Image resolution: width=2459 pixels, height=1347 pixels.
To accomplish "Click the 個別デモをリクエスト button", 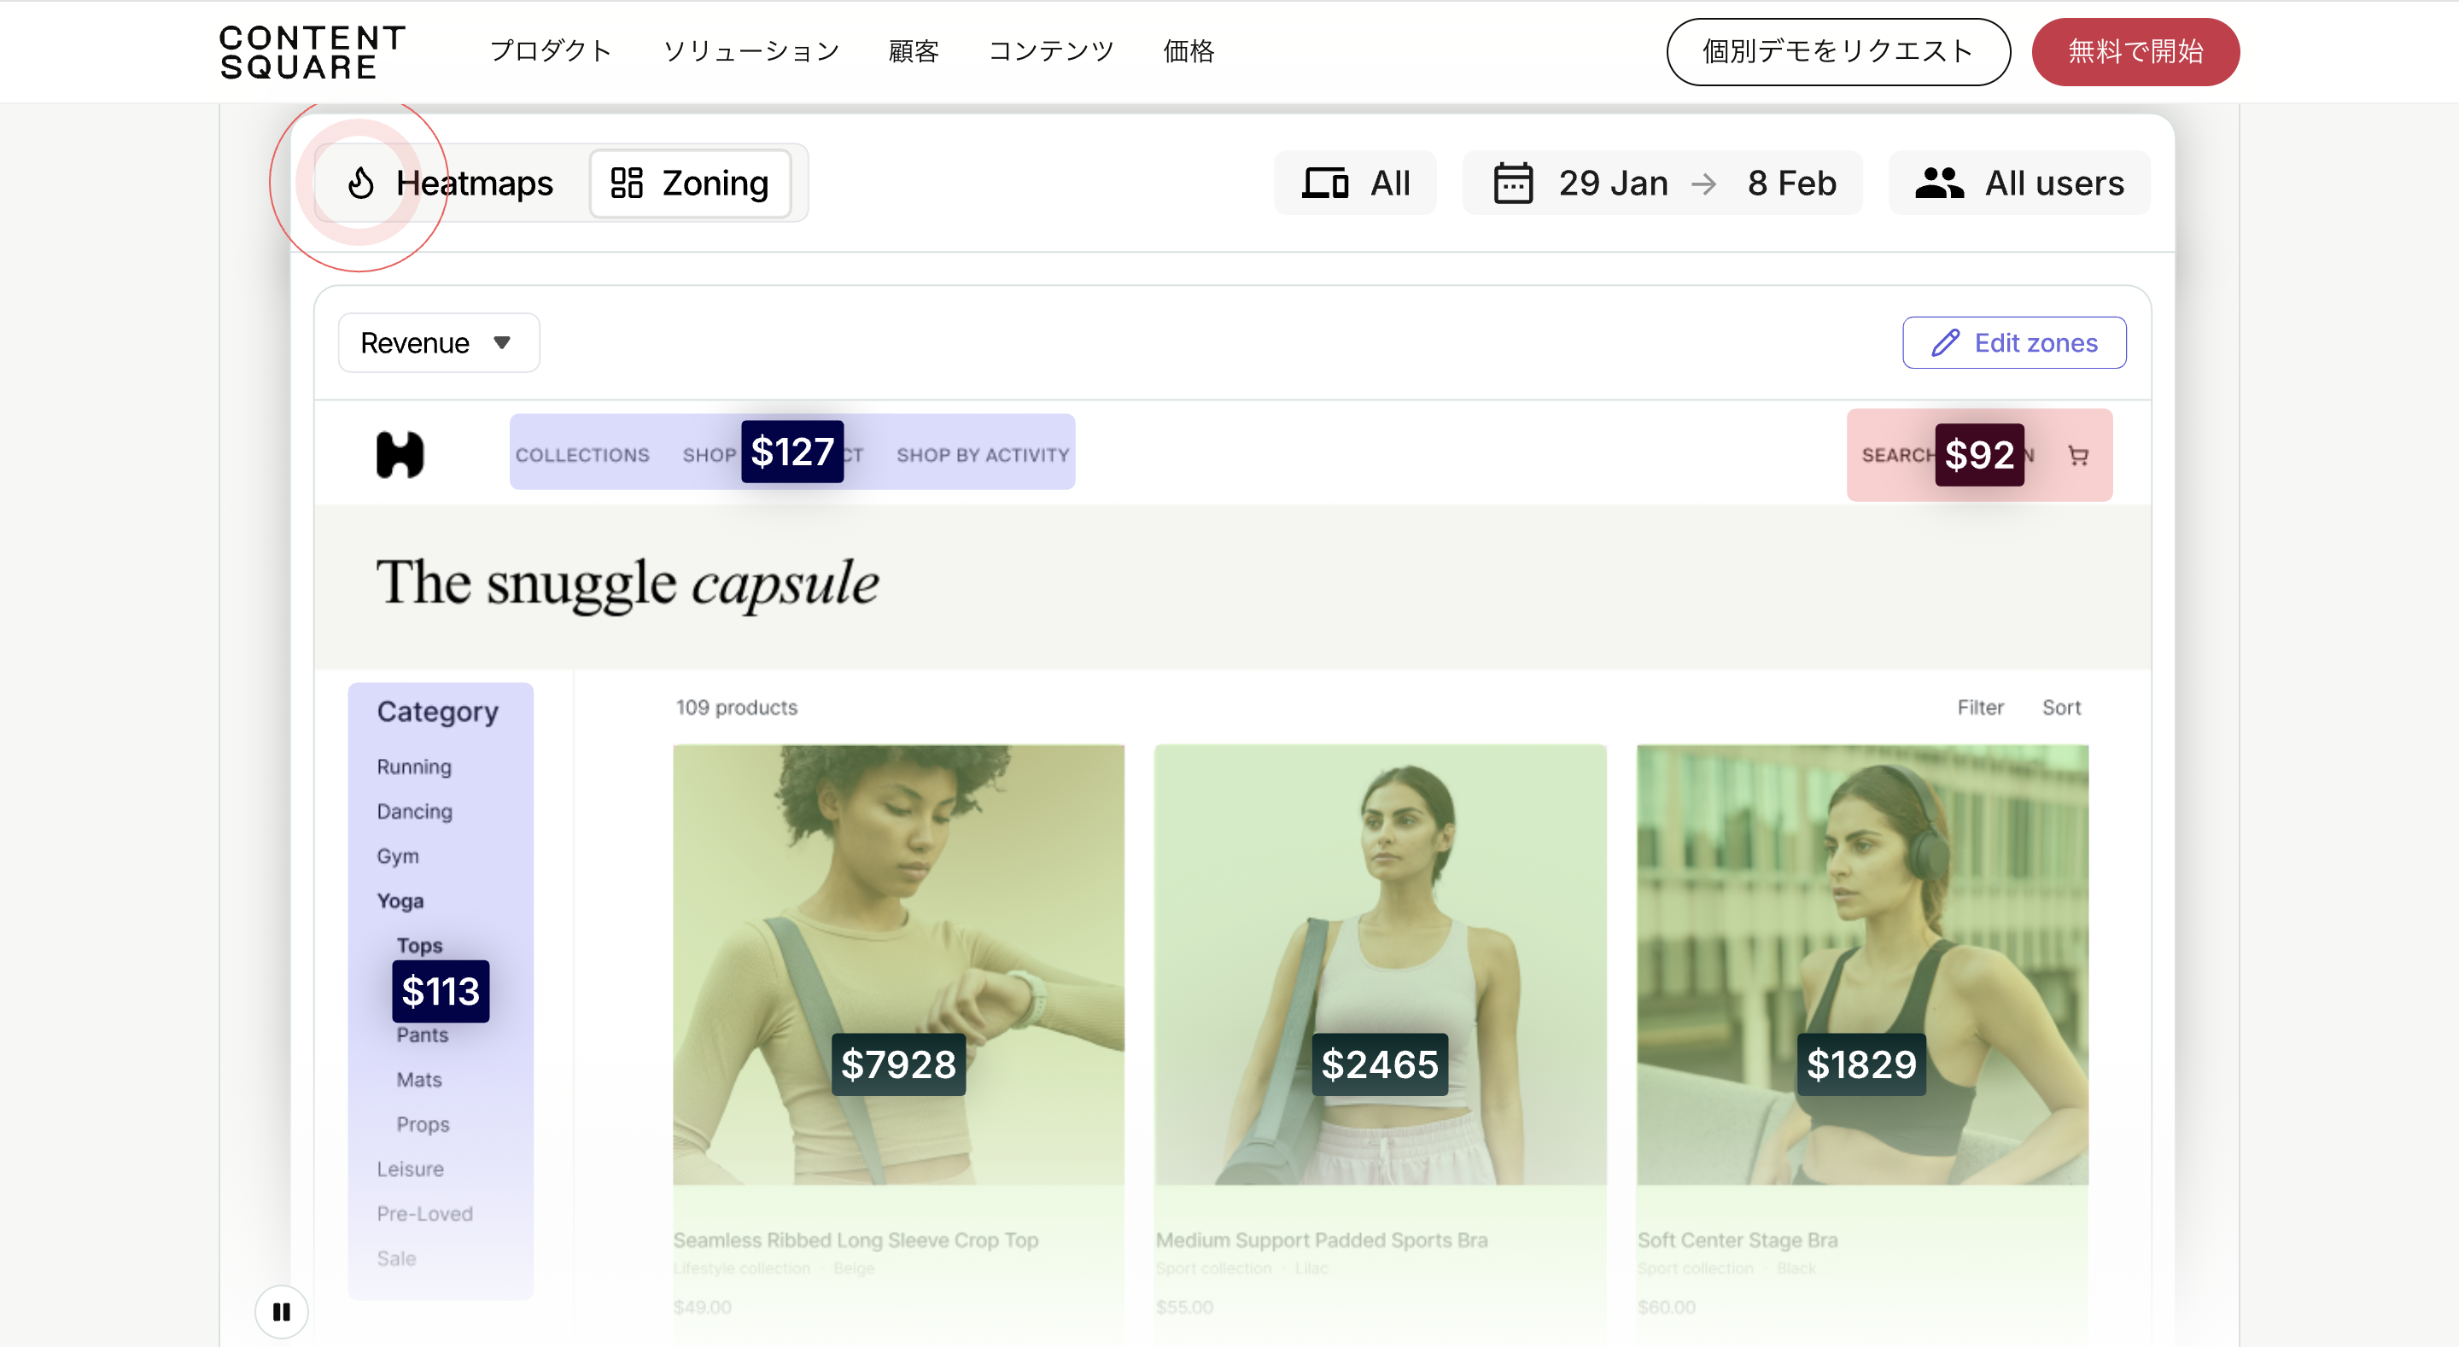I will point(1837,51).
